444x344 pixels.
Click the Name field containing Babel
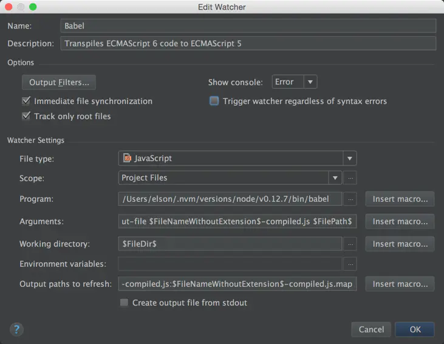pyautogui.click(x=249, y=26)
